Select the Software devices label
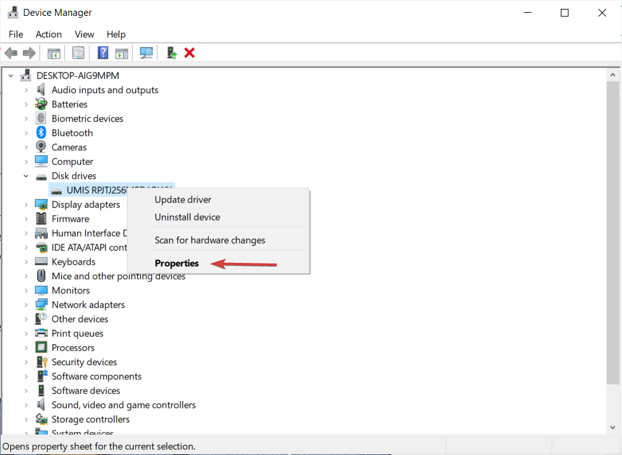 85,391
